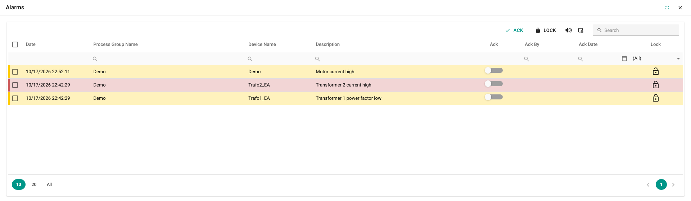
Task: Click the popup window icon beside the speaker
Action: coord(581,31)
